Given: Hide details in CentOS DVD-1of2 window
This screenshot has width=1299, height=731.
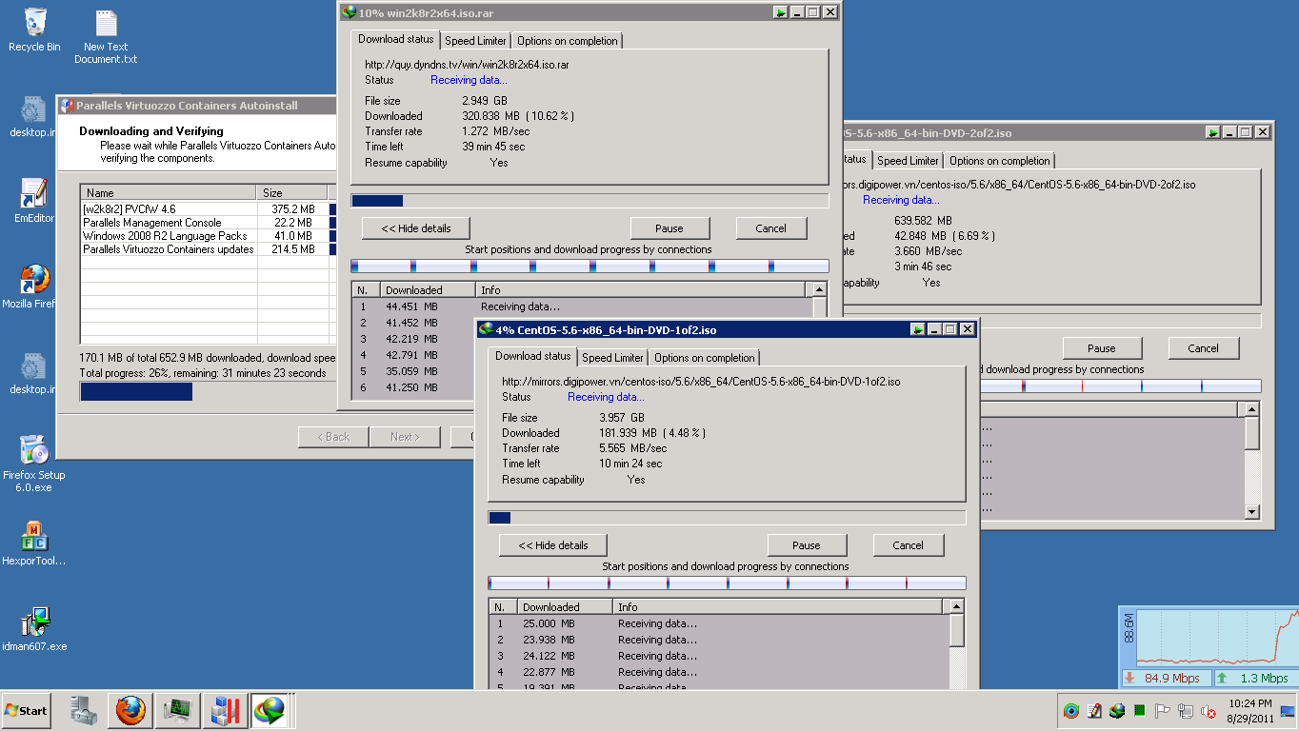Looking at the screenshot, I should point(553,545).
